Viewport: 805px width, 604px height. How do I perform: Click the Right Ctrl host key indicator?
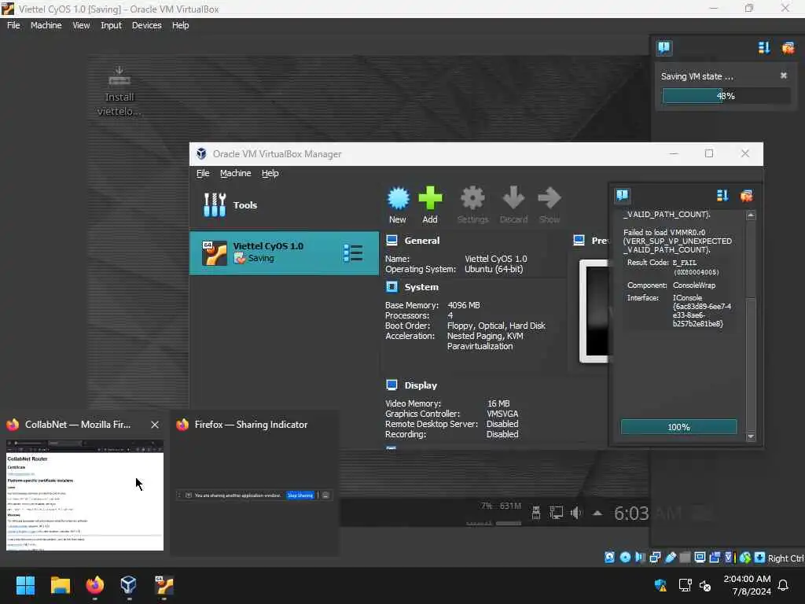785,558
